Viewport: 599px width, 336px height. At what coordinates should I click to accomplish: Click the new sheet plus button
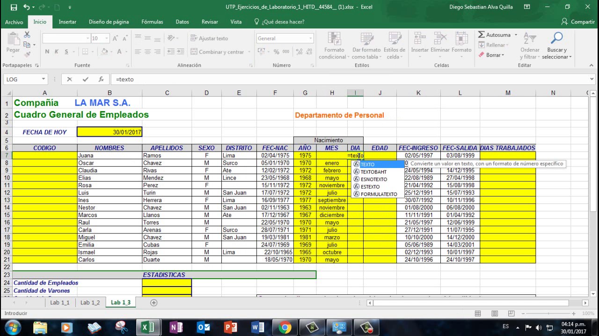click(x=153, y=302)
